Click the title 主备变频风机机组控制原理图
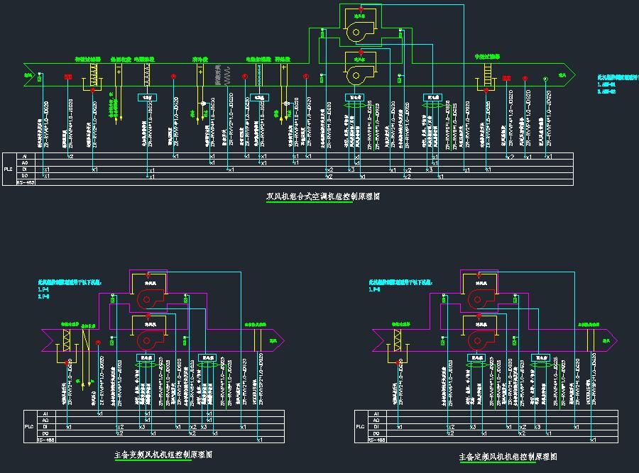Viewport: 639px width, 473px height. 163,455
